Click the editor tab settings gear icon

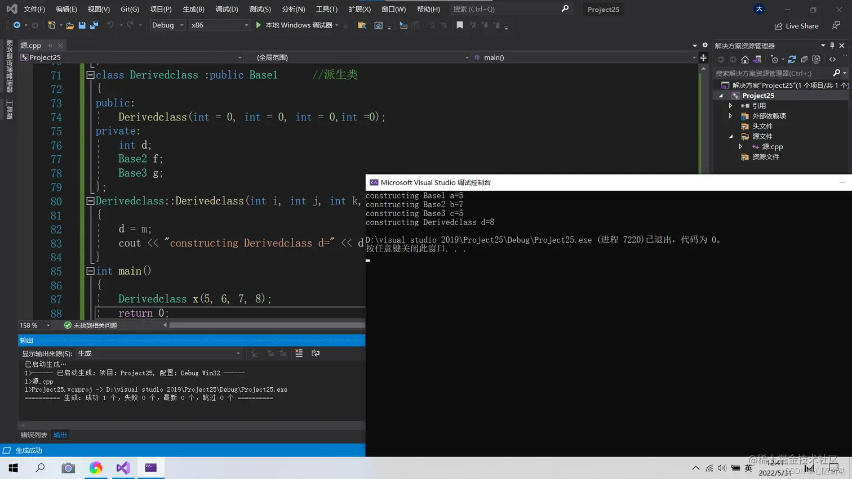(x=705, y=45)
